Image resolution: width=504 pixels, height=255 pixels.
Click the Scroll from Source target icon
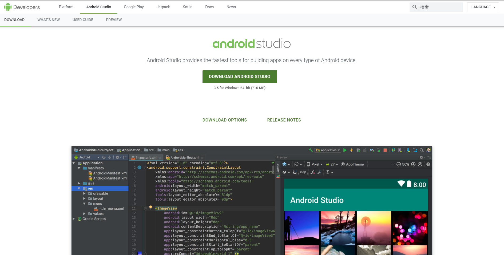click(104, 157)
